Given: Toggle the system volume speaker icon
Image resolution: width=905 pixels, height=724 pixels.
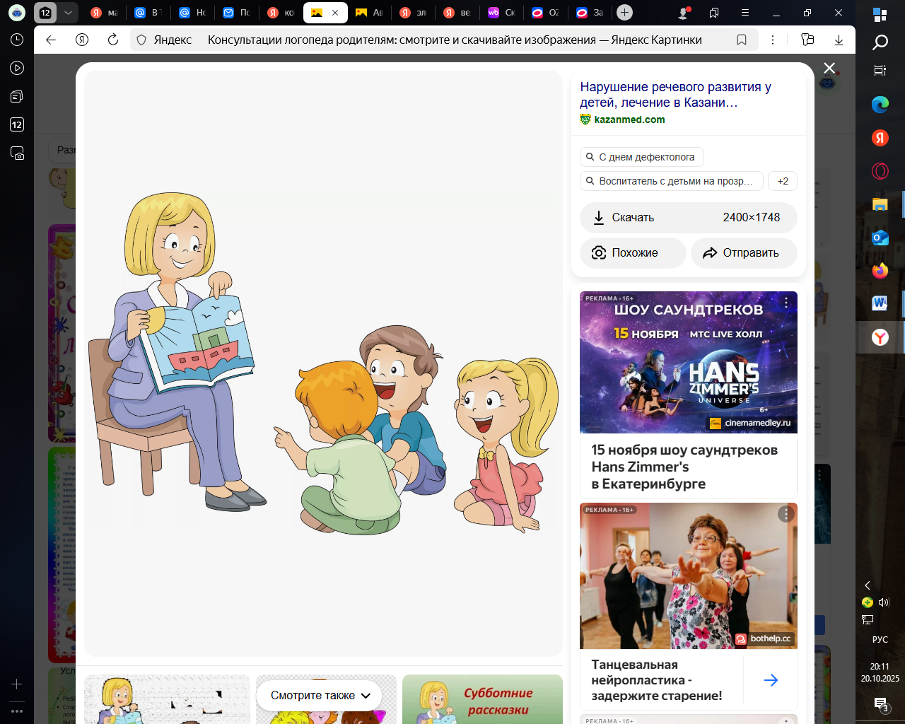Looking at the screenshot, I should click(884, 602).
